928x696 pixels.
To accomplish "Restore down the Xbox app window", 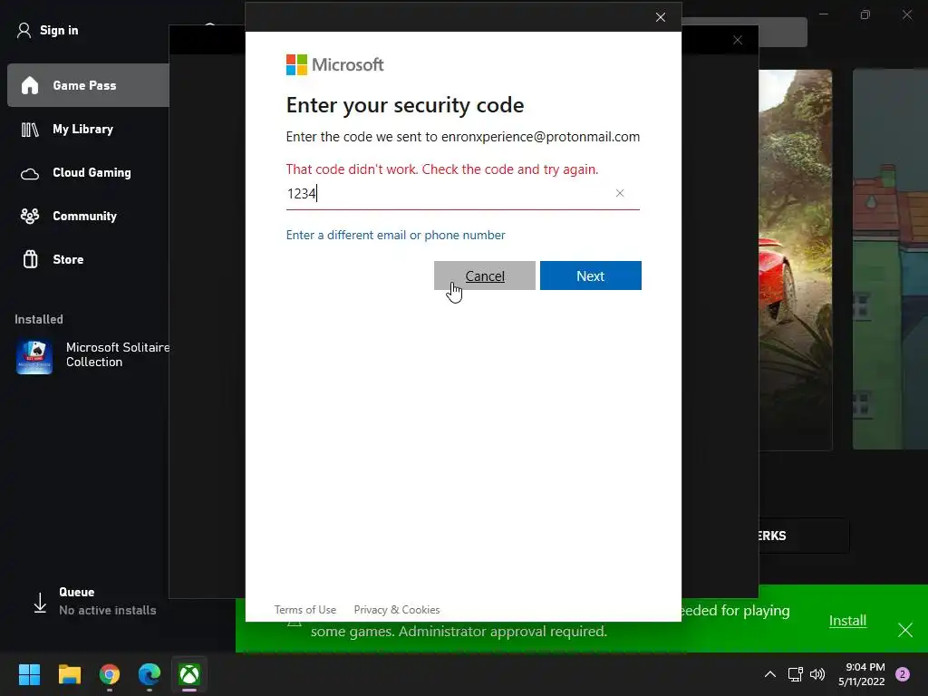I will [x=865, y=14].
